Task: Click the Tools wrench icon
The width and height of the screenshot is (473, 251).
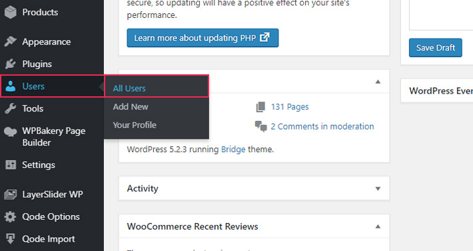Action: coord(11,108)
